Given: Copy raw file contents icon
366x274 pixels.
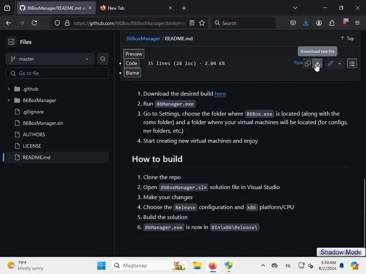Looking at the screenshot, I should [308, 64].
